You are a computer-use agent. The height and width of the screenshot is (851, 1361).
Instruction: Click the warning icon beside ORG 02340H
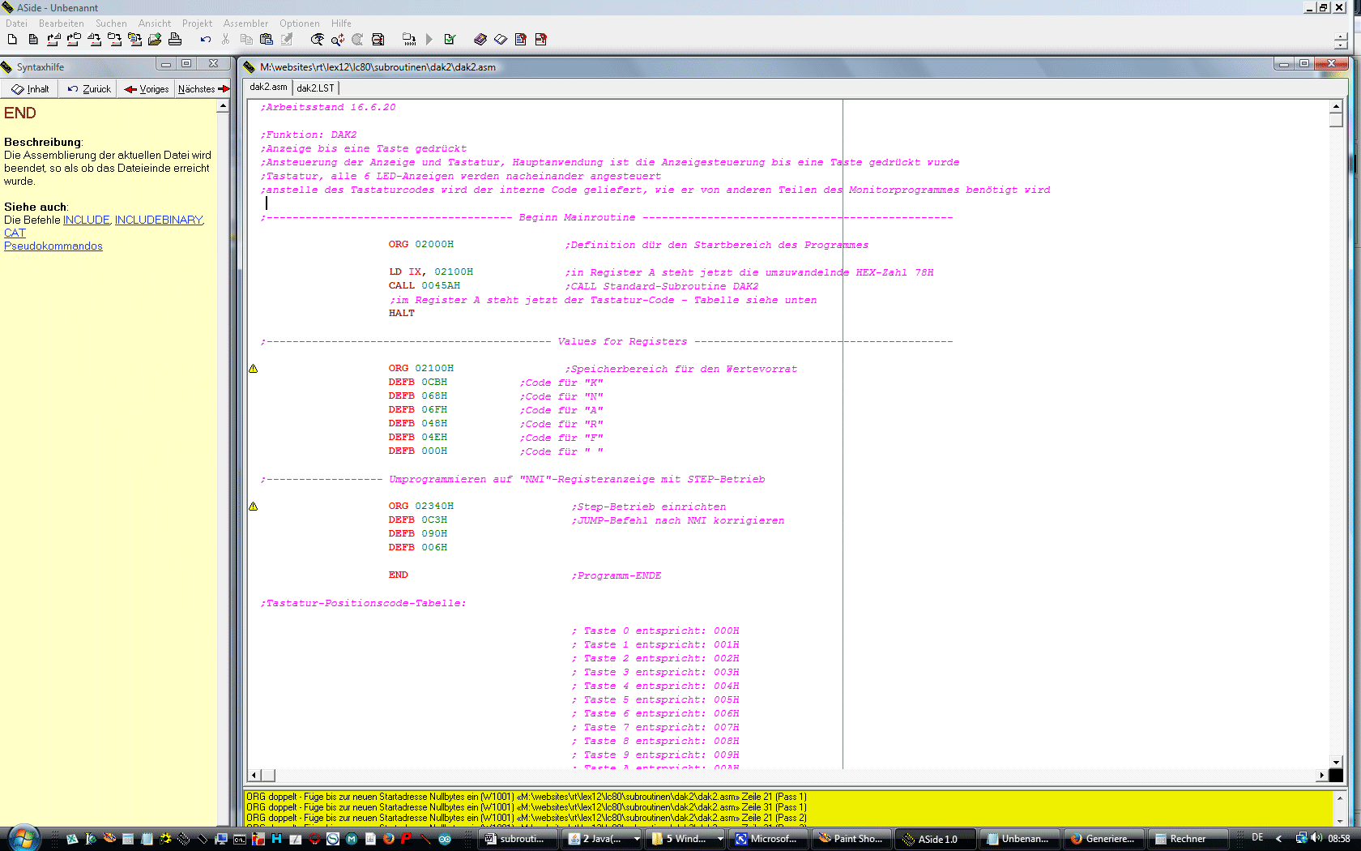(253, 507)
